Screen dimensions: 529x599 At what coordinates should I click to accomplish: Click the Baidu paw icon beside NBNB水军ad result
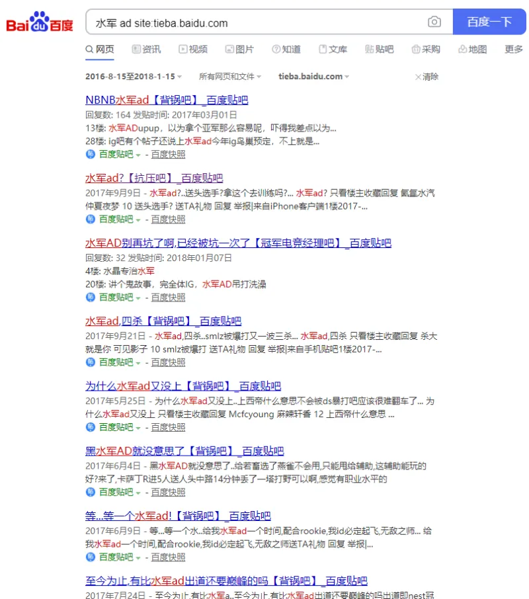pos(90,154)
